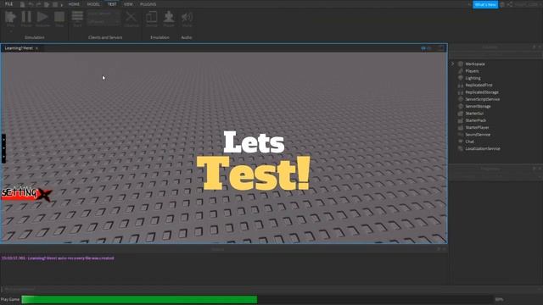The height and width of the screenshot is (305, 543).
Task: Select the Learning7Here document tab
Action: [19, 48]
